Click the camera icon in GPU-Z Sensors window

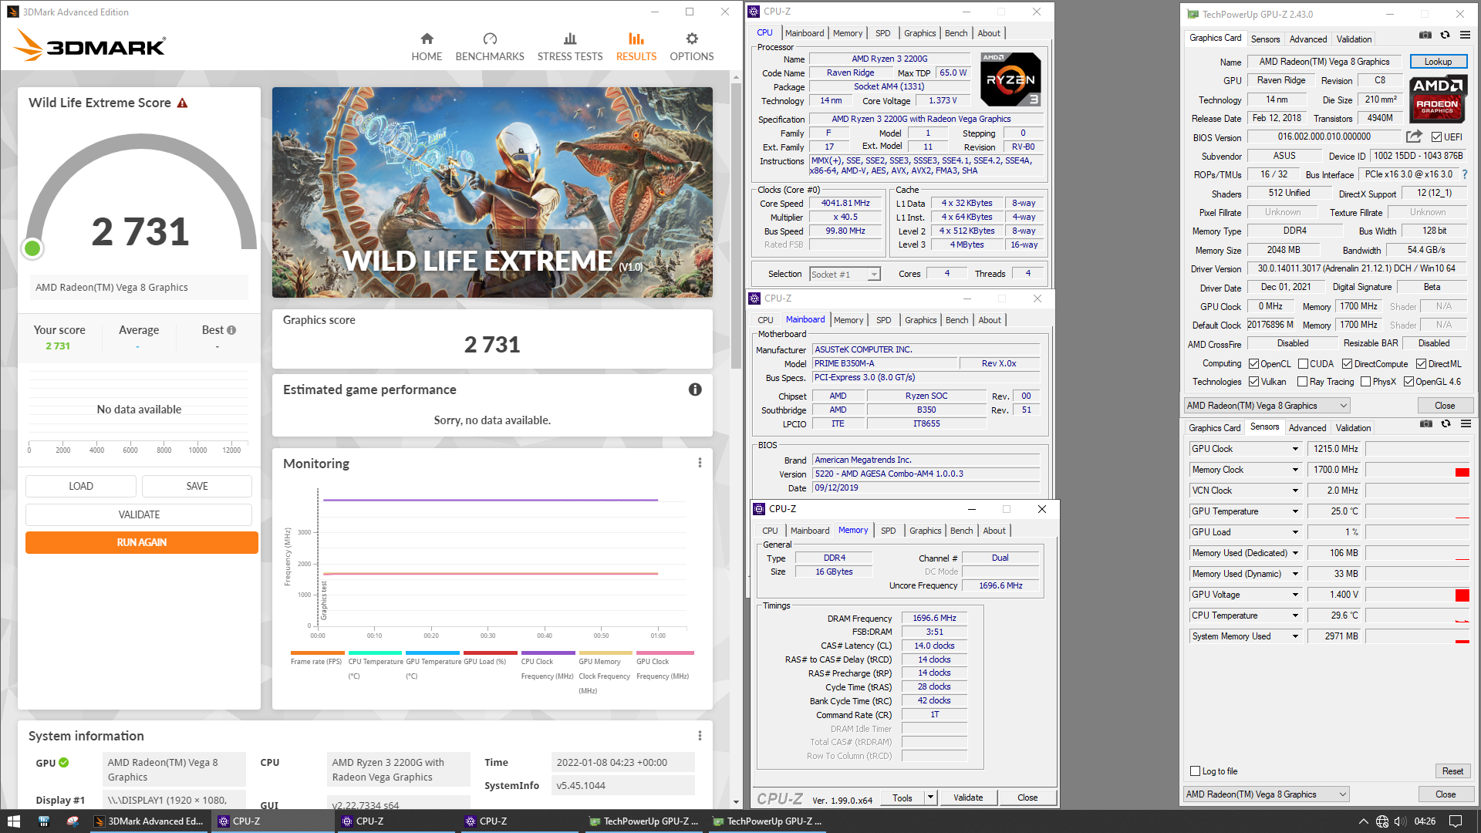pyautogui.click(x=1426, y=423)
